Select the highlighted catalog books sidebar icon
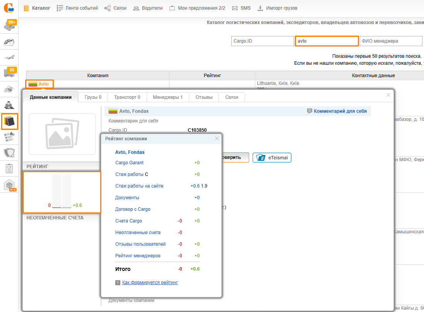This screenshot has height=312, width=424. click(x=9, y=122)
